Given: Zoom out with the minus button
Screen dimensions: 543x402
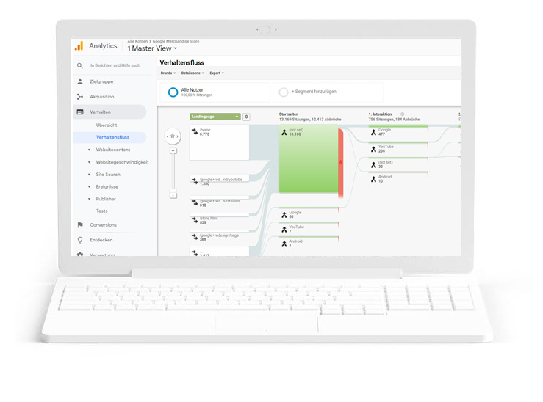Looking at the screenshot, I should (173, 195).
